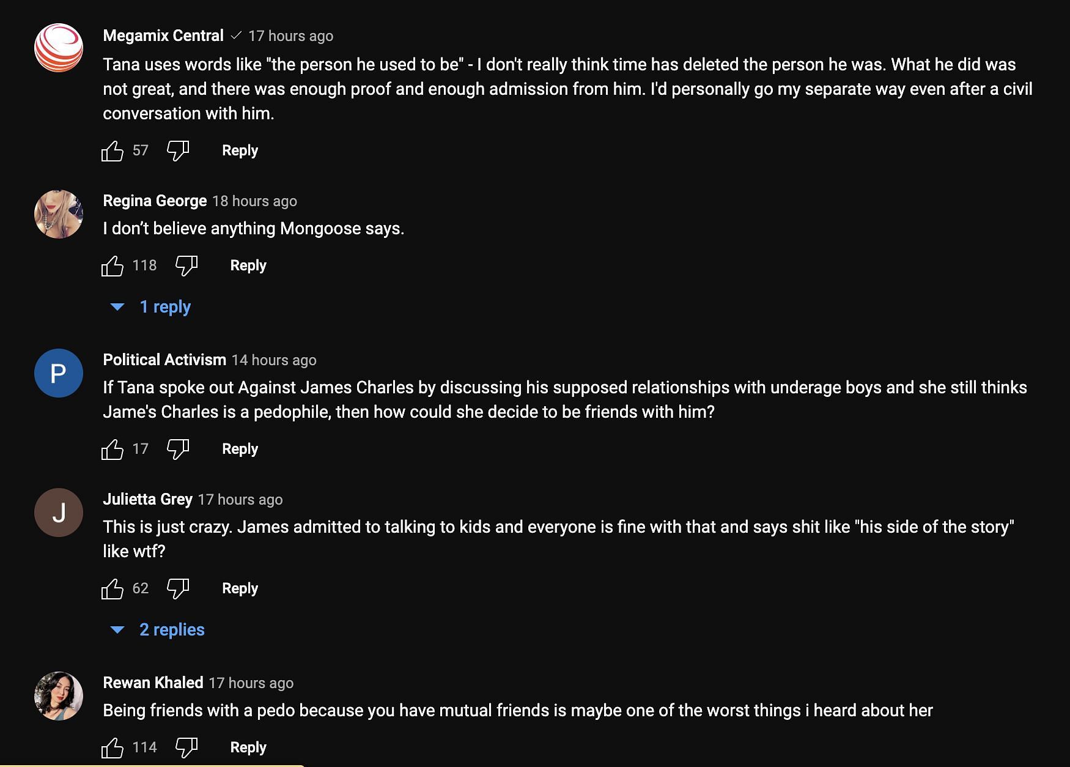Click Julietta Grey's 17 hours ago timestamp
This screenshot has height=767, width=1070.
coord(240,500)
